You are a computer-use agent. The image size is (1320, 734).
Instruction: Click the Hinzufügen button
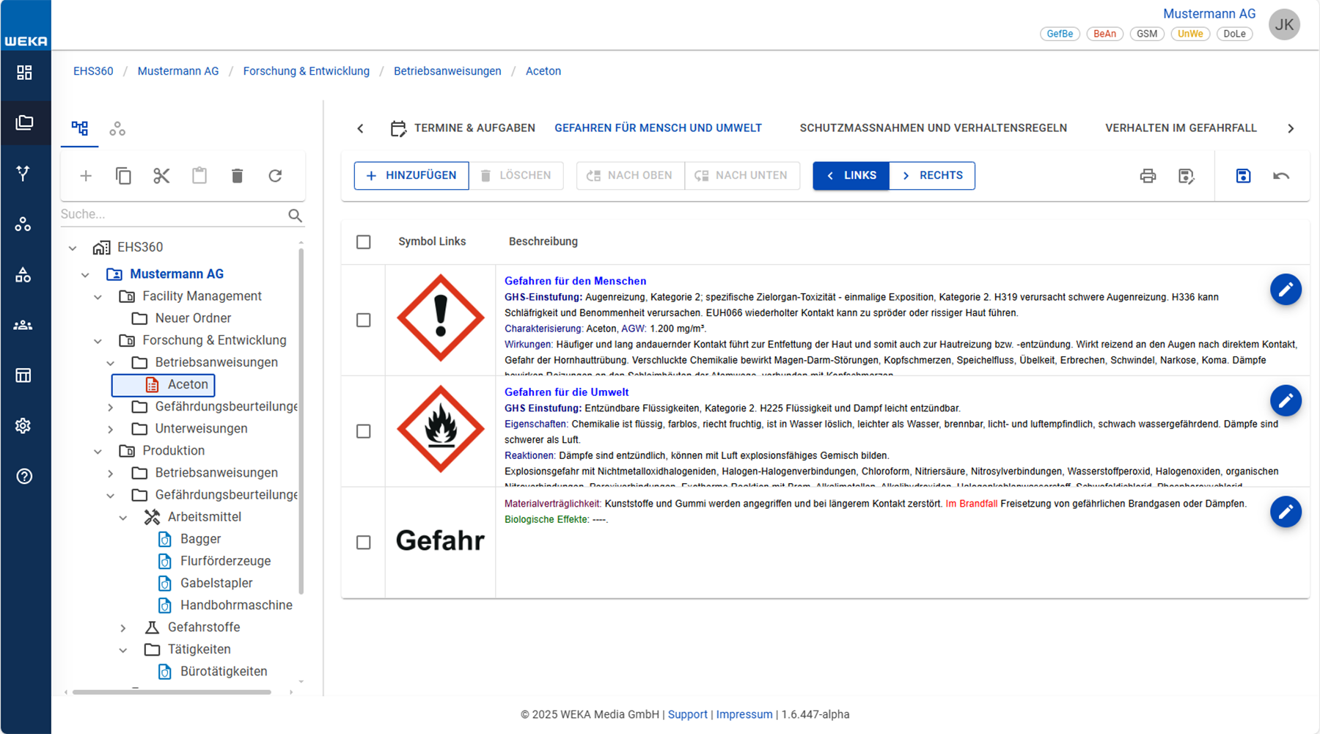click(x=411, y=176)
